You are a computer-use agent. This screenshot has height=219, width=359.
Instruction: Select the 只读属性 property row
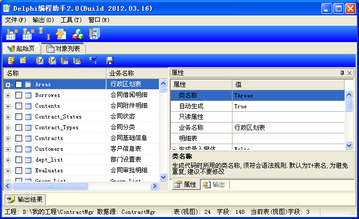pyautogui.click(x=258, y=117)
